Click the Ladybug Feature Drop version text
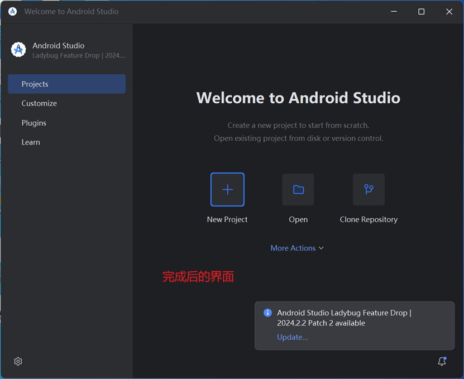The width and height of the screenshot is (464, 379). [x=79, y=56]
